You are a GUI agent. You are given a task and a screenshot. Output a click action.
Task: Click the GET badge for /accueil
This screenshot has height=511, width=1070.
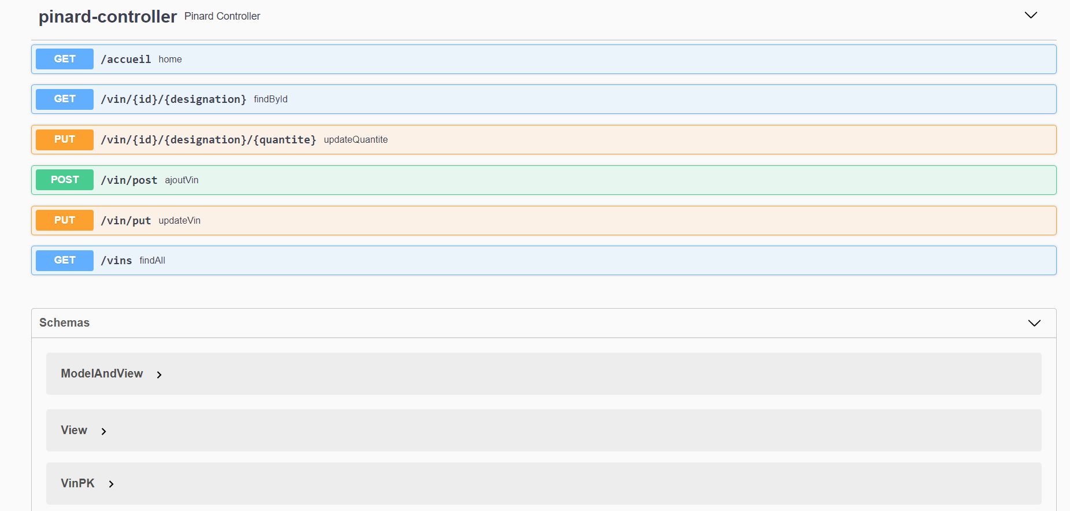coord(65,59)
